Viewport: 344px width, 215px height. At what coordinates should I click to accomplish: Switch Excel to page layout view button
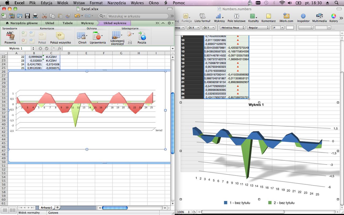12,210
